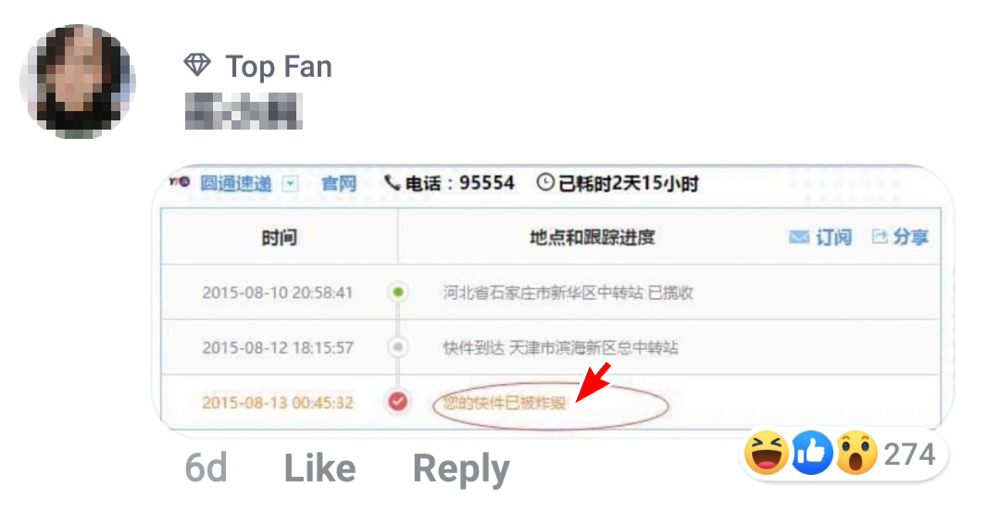Click the circled 您的快件已被炸毁 status text
This screenshot has width=988, height=512.
point(505,403)
